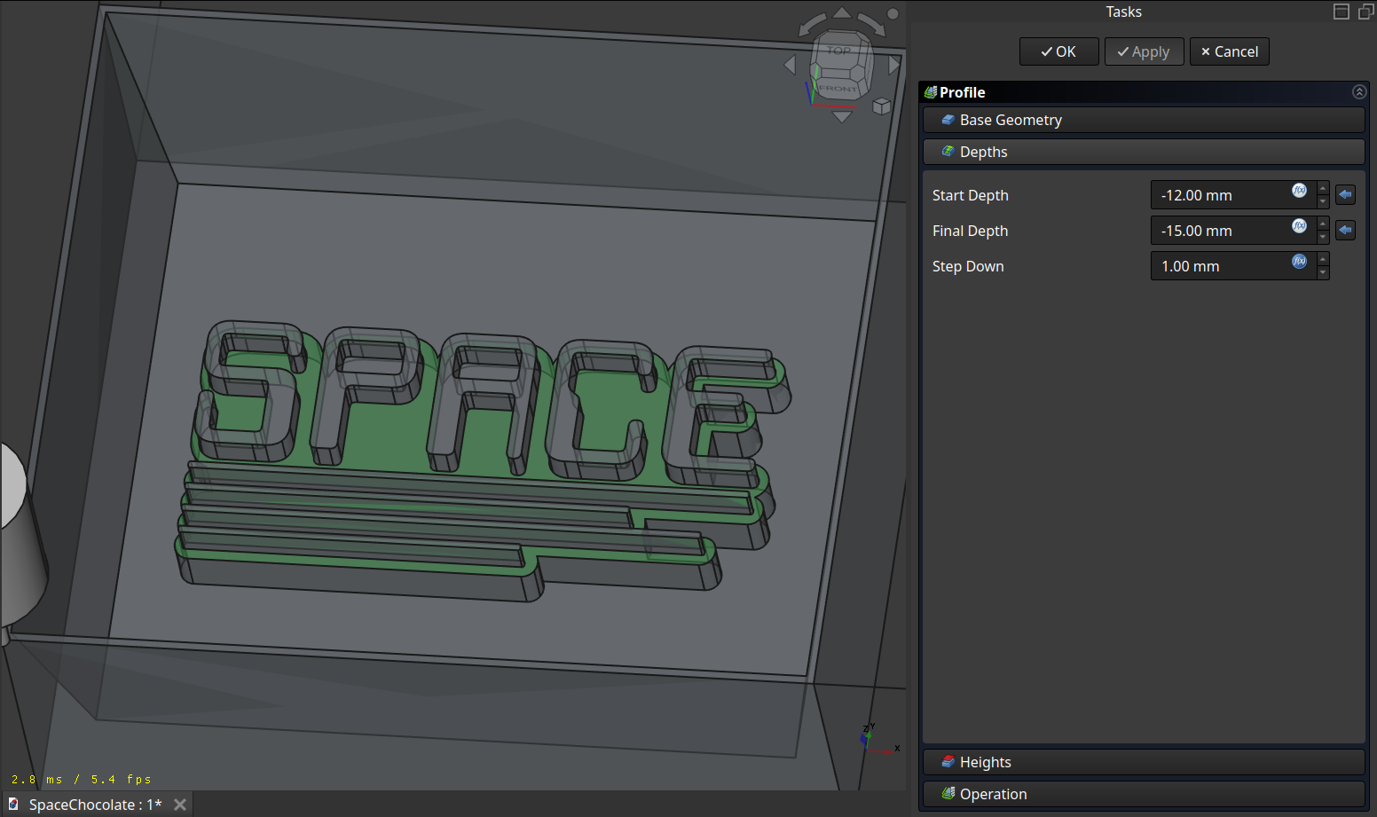Open the Base Geometry section

1144,120
